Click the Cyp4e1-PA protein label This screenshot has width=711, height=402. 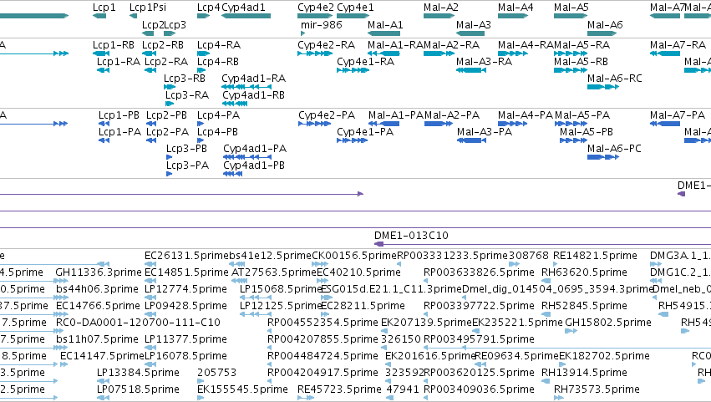point(365,132)
